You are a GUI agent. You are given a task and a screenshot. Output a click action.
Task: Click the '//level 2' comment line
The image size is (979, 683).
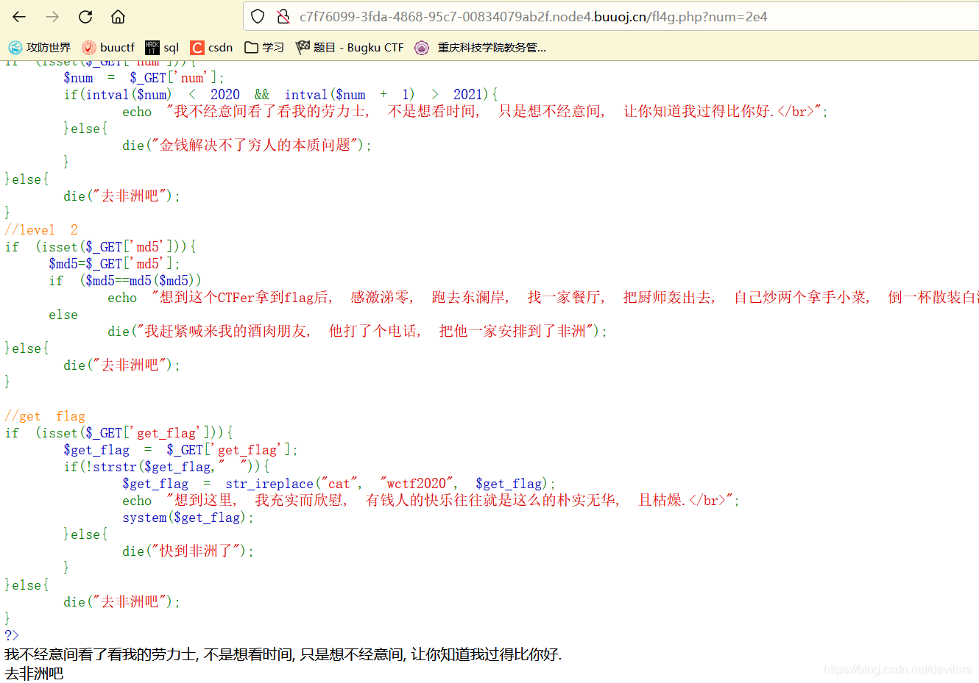click(x=41, y=230)
